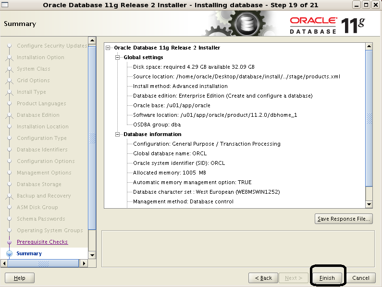
Task: Collapse the Database information tree node
Action: (x=118, y=134)
